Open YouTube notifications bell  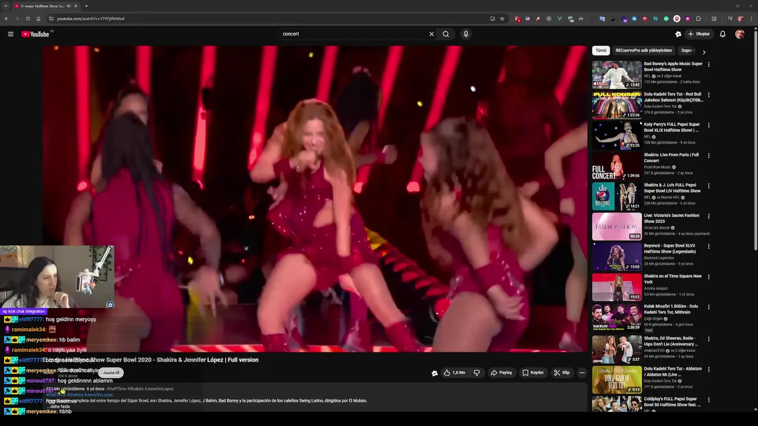tap(722, 34)
